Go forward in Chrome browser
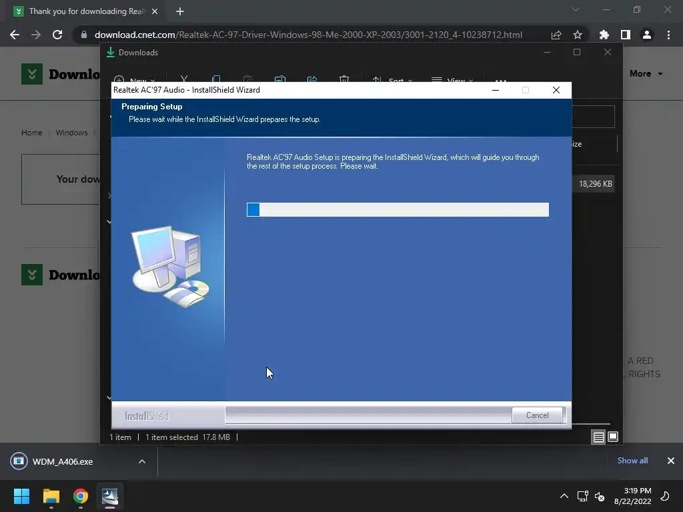683x512 pixels. 36,35
